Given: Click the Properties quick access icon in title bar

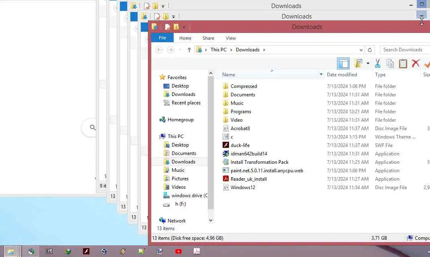Looking at the screenshot, I should click(x=167, y=27).
